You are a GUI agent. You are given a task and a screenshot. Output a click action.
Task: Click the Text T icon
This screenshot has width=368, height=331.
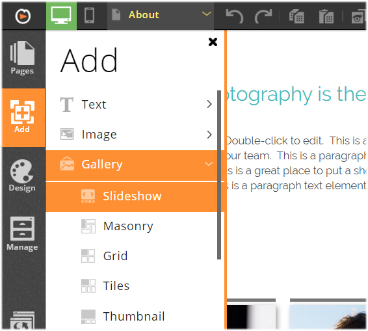67,104
